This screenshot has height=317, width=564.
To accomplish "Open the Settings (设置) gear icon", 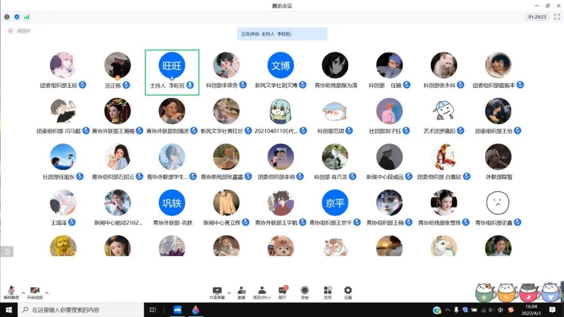I will pyautogui.click(x=348, y=291).
